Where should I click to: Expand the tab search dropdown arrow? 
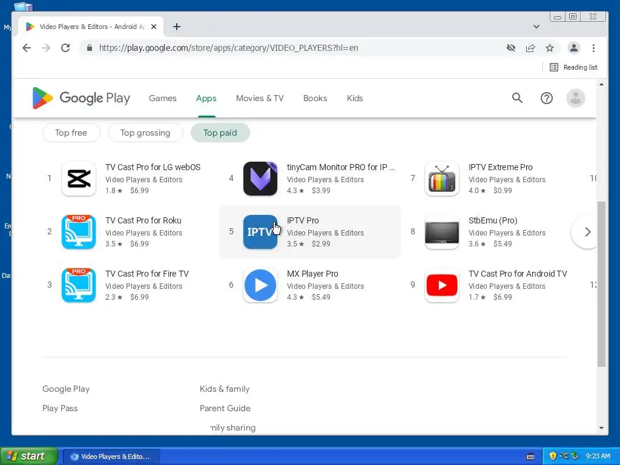point(536,27)
